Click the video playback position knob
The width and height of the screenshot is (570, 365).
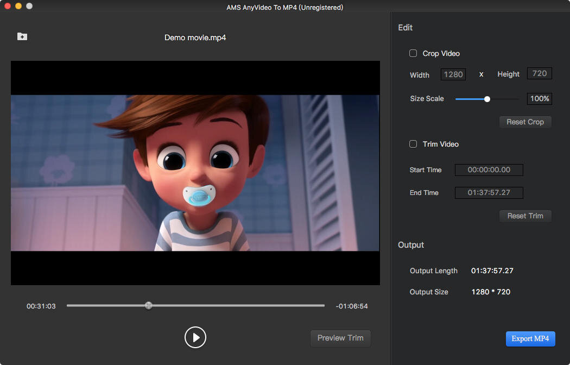click(148, 305)
